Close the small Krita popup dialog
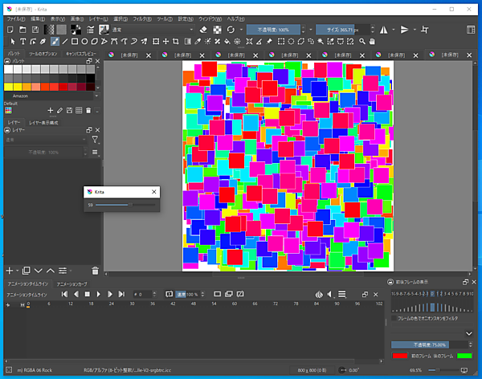This screenshot has height=379, width=482. click(153, 193)
